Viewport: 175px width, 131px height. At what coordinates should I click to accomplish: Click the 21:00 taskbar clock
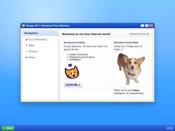click(169, 128)
